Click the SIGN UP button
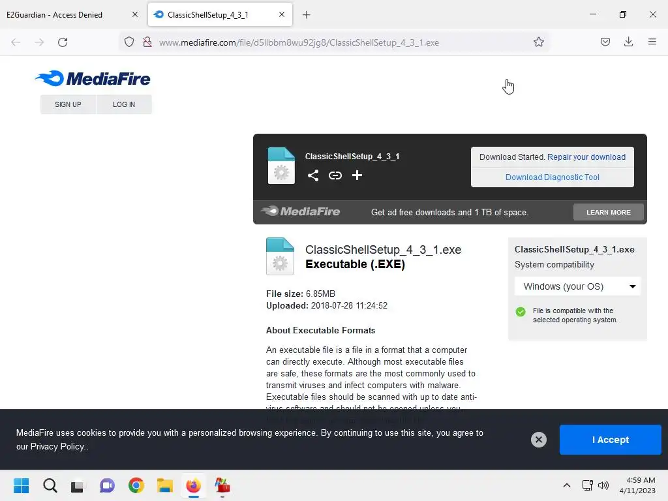 (68, 104)
